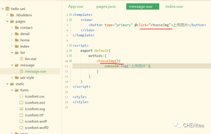The width and height of the screenshot is (211, 134).
Task: Click the hello-uni project icon
Action: point(7,9)
